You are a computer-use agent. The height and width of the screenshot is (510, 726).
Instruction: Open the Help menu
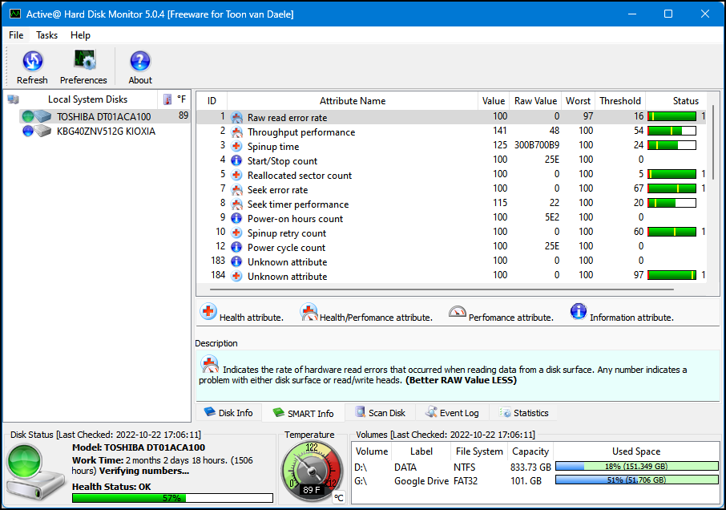[80, 35]
